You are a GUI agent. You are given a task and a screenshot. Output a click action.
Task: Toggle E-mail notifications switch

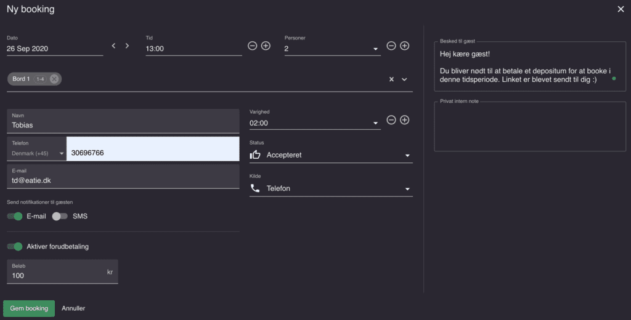(x=15, y=216)
